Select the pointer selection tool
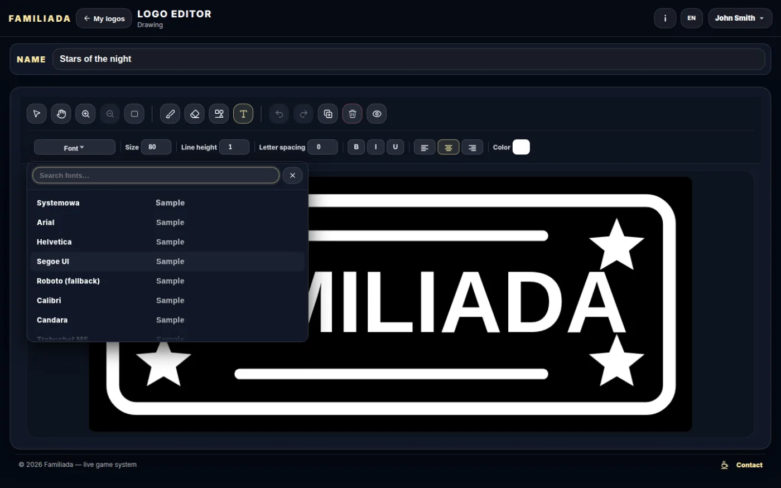781x488 pixels. [x=37, y=114]
